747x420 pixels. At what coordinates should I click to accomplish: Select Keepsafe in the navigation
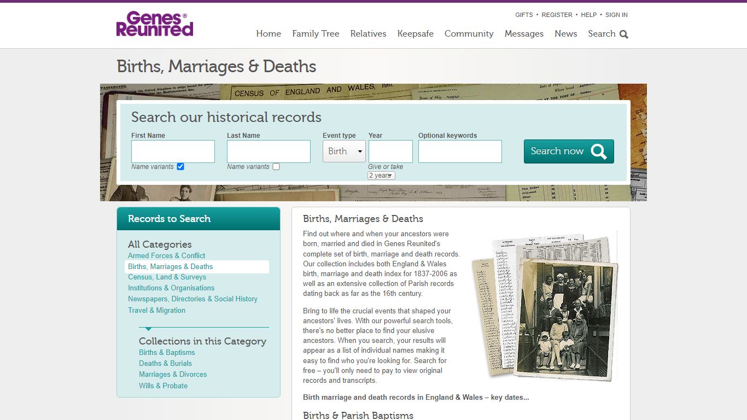pos(416,33)
